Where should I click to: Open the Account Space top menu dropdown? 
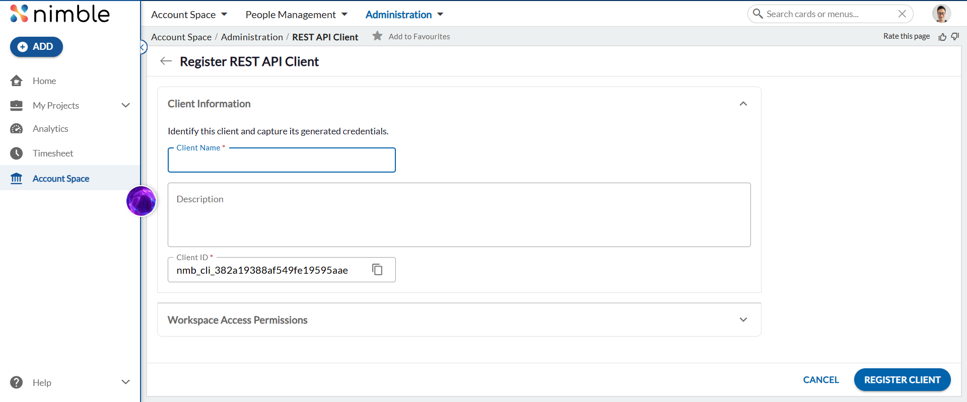(189, 15)
